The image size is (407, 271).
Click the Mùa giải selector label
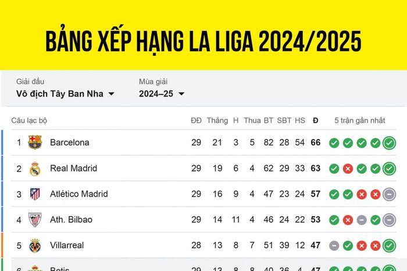click(153, 81)
